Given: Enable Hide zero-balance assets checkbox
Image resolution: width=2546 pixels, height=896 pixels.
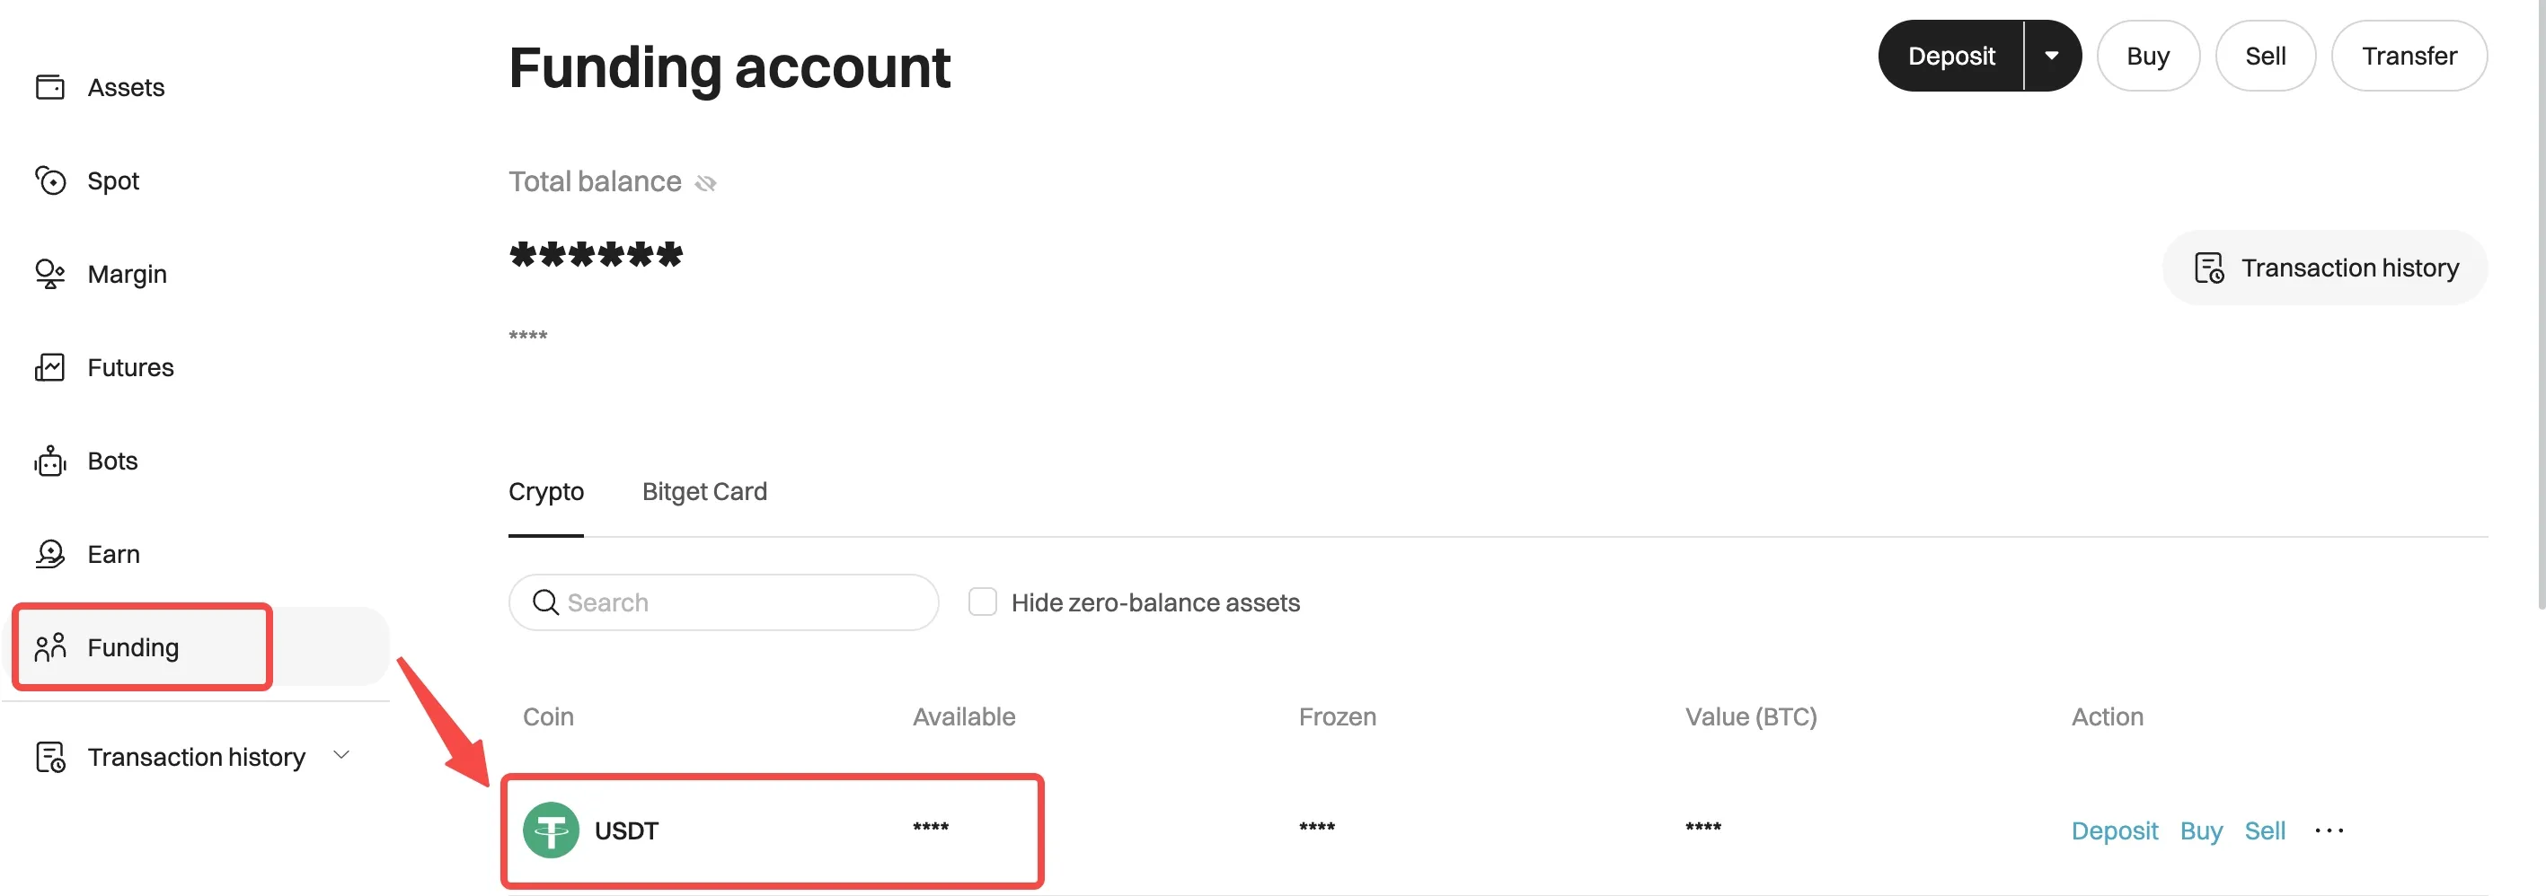Looking at the screenshot, I should tap(983, 602).
